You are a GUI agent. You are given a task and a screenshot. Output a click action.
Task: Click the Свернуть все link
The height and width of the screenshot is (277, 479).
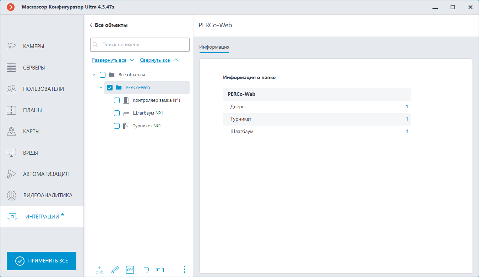click(155, 60)
